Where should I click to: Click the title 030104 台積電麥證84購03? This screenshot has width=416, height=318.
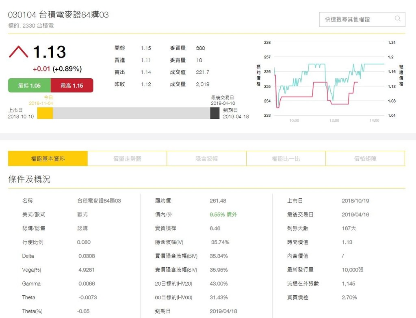tap(58, 15)
